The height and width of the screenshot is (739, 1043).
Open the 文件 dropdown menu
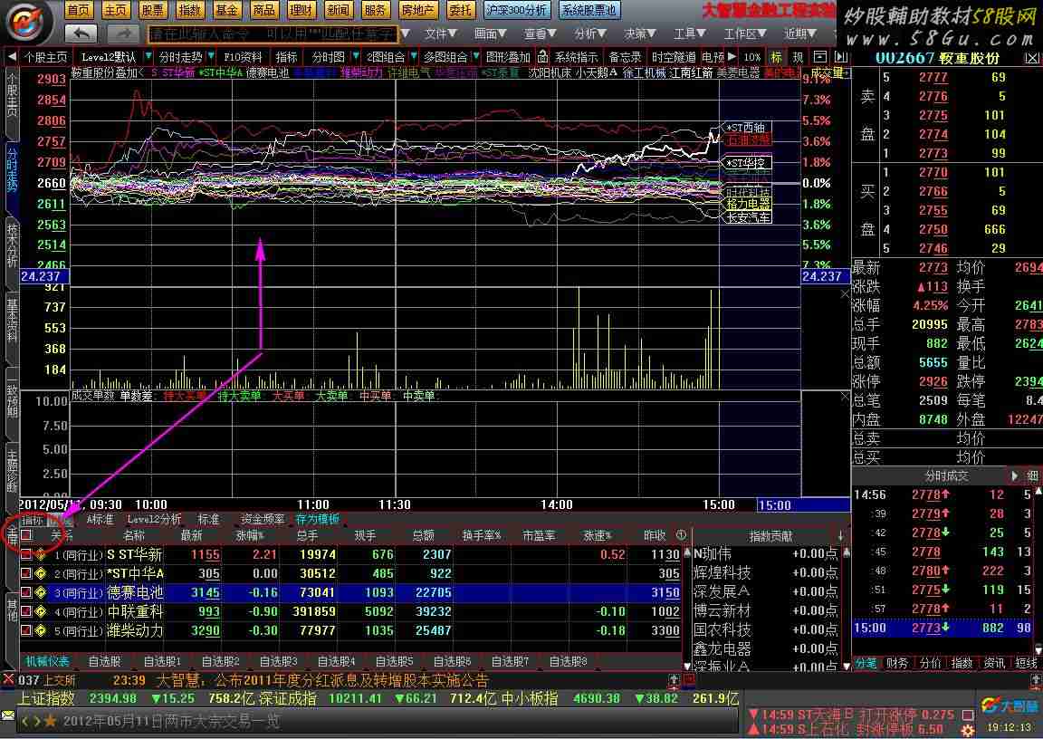pyautogui.click(x=440, y=34)
